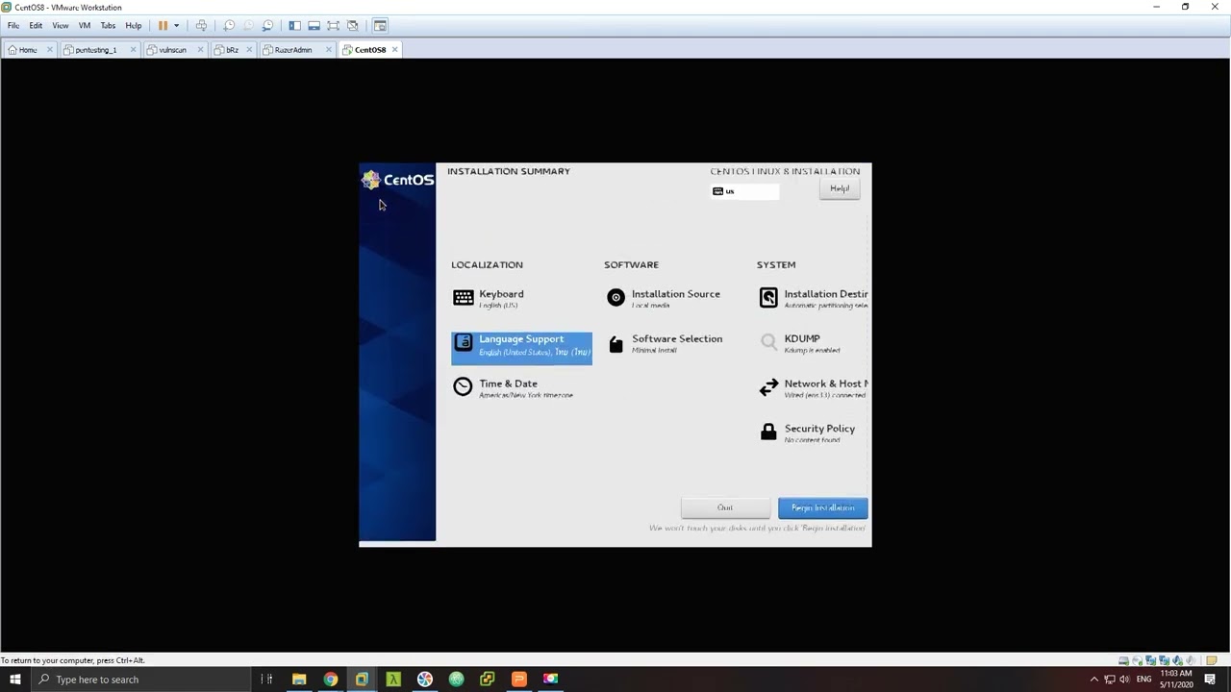Open the VM menu
The height and width of the screenshot is (692, 1231).
(85, 25)
